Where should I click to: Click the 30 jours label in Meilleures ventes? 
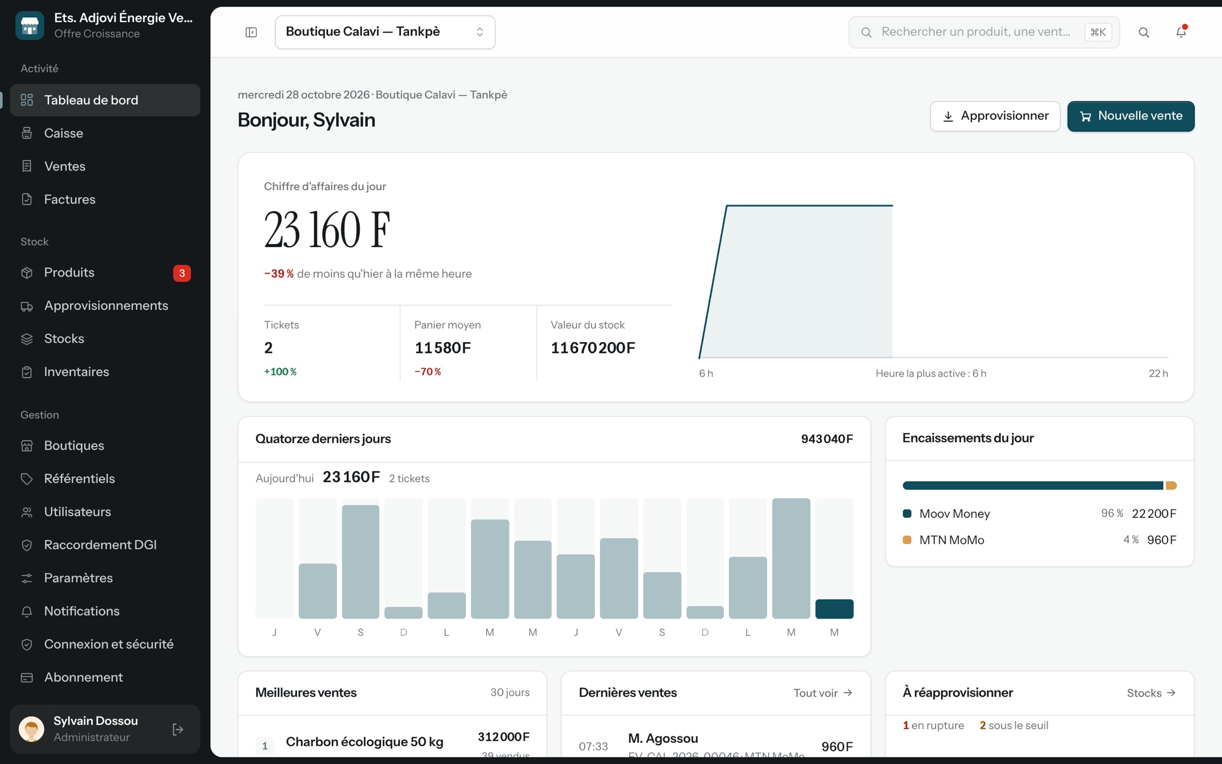coord(509,692)
